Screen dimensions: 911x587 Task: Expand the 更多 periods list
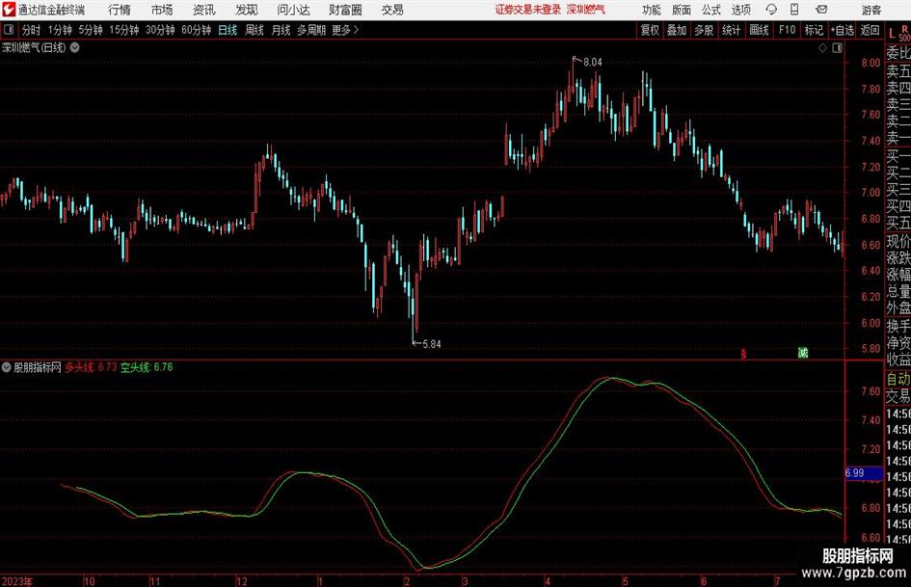[344, 30]
